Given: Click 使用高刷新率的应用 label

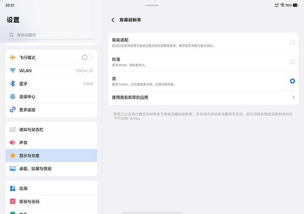Looking at the screenshot, I should [x=133, y=97].
